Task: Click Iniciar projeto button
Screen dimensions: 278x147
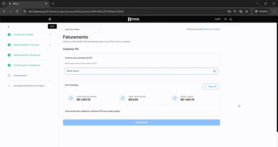Action: pyautogui.click(x=141, y=122)
